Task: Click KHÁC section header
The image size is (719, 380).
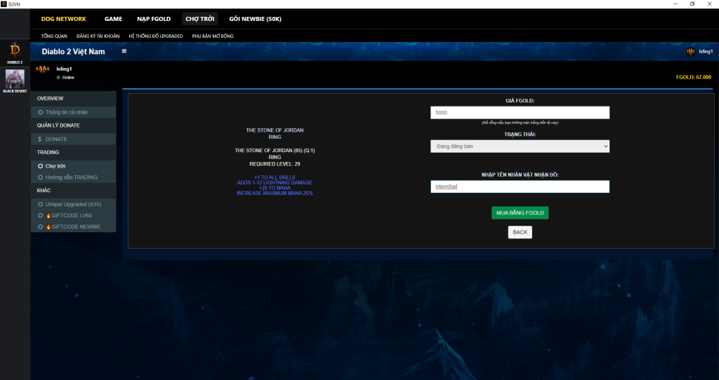Action: (x=44, y=191)
